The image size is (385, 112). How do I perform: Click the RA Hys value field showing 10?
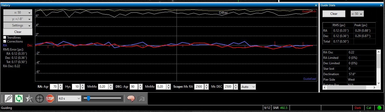point(76,87)
